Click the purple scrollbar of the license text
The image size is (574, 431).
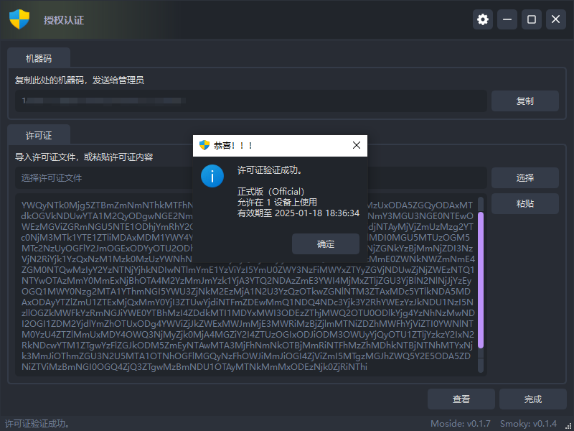pyautogui.click(x=481, y=280)
